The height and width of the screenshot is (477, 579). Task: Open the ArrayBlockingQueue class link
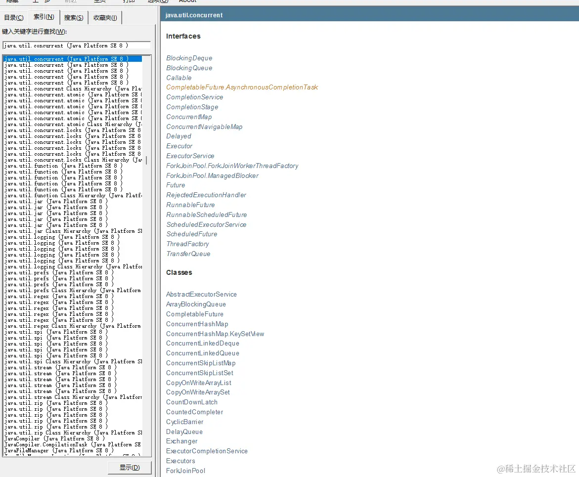coord(196,304)
